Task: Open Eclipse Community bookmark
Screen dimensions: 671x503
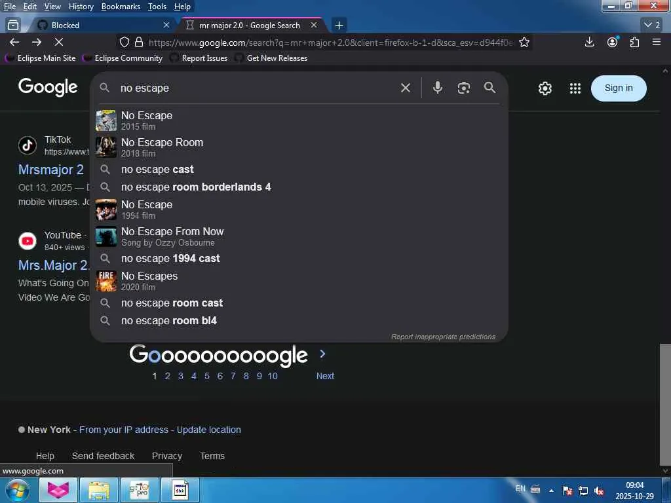Action: tap(123, 58)
